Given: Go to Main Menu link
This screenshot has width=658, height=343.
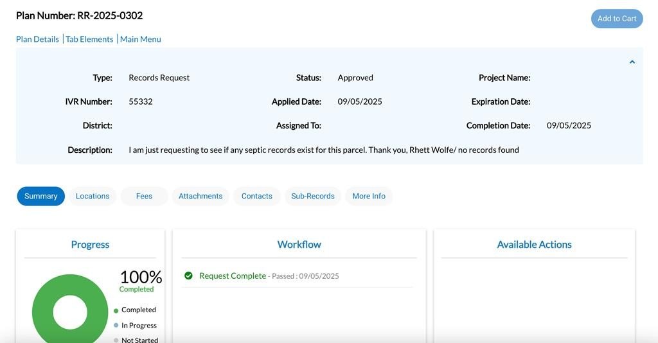Looking at the screenshot, I should (x=140, y=39).
